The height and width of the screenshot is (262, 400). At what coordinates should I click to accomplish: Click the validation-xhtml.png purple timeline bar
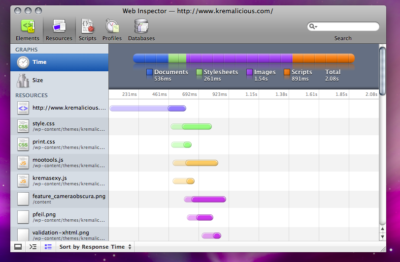(x=211, y=236)
